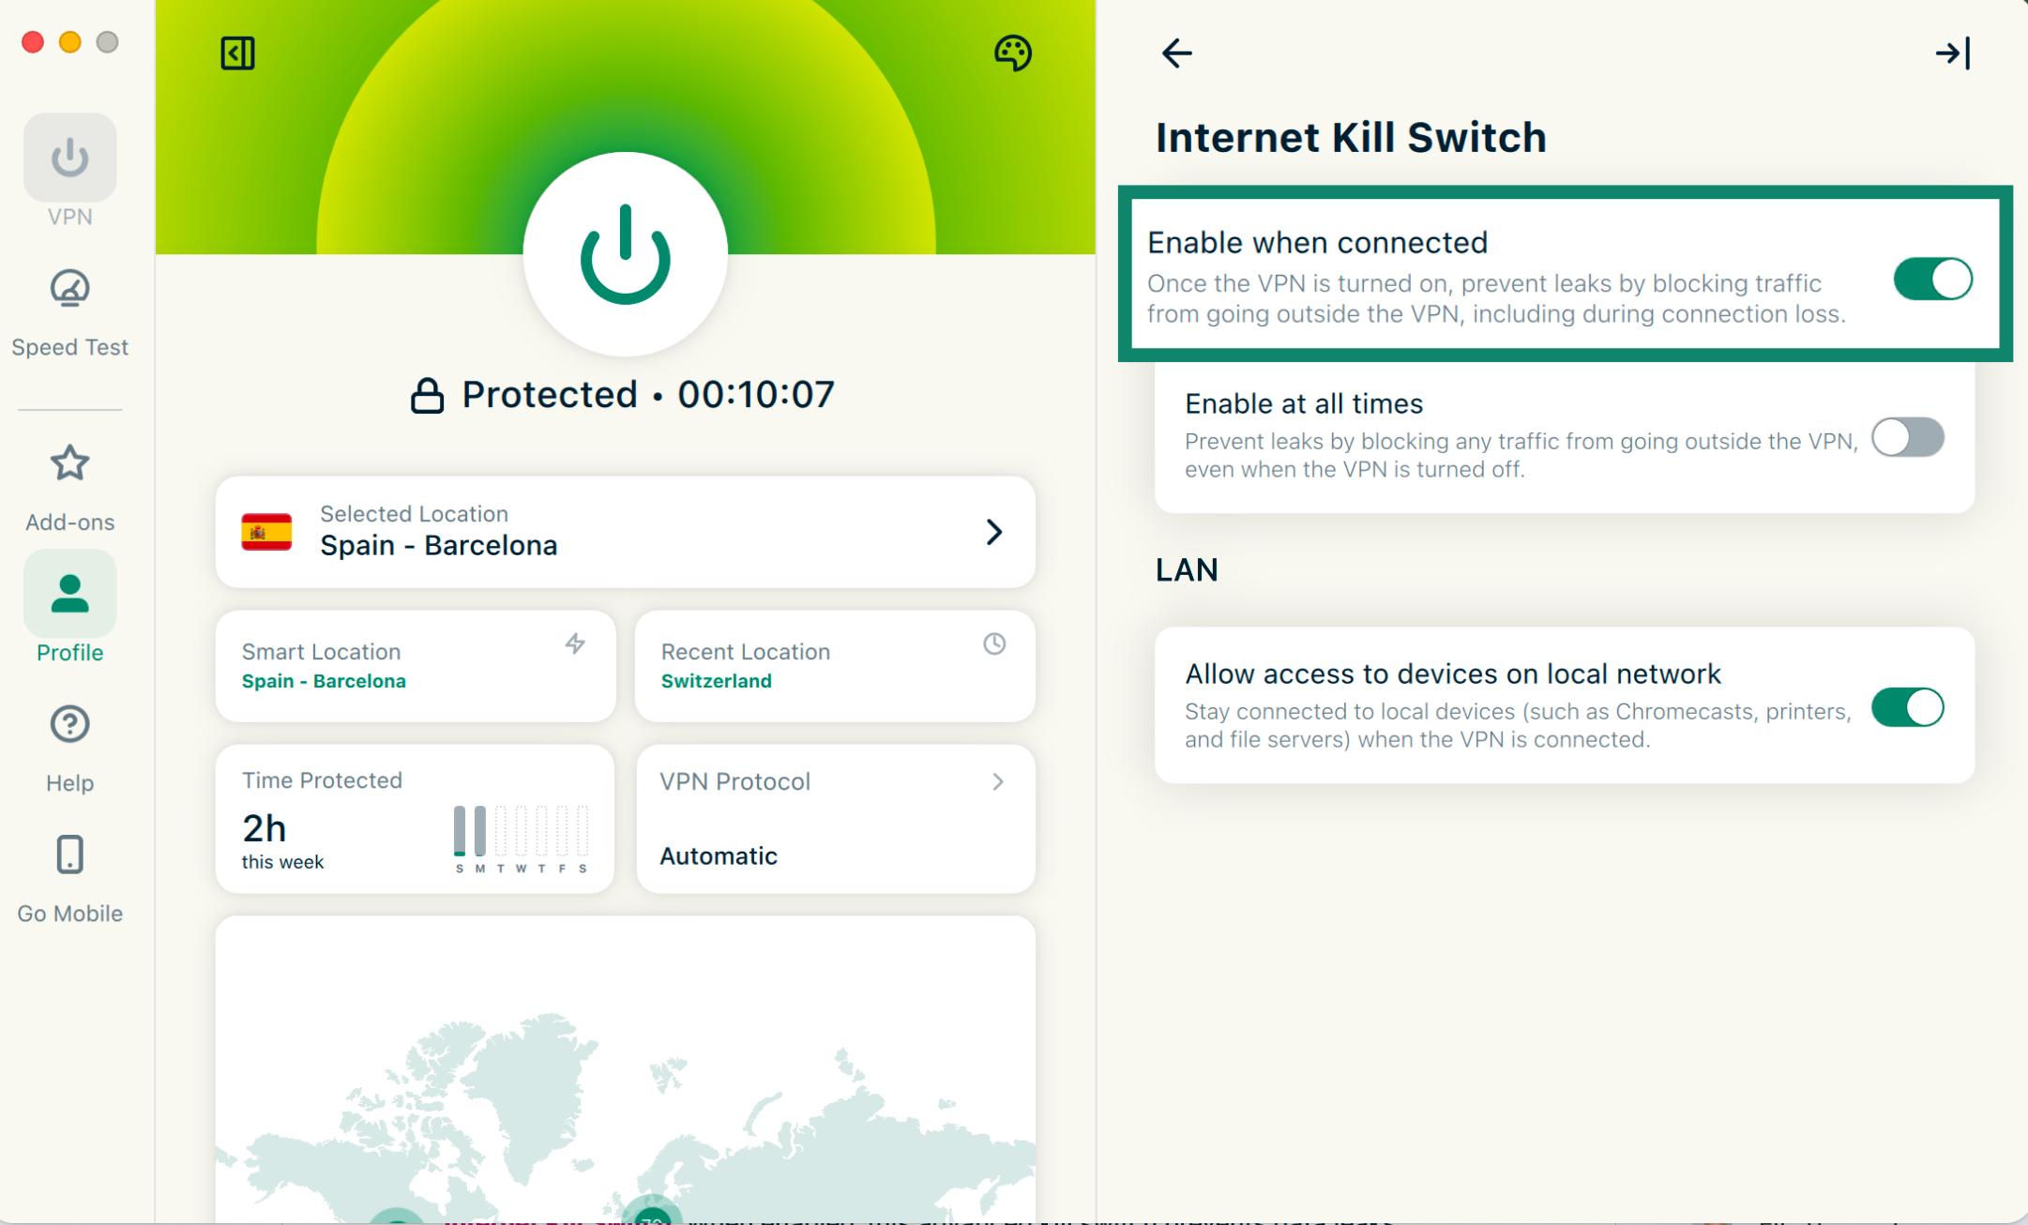Toggle Enable when connected switch
The height and width of the screenshot is (1225, 2028).
[x=1931, y=280]
